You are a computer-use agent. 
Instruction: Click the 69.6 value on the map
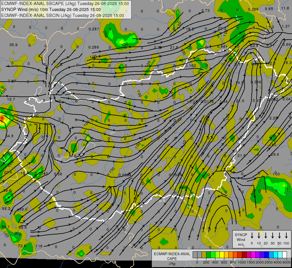(x=23, y=227)
